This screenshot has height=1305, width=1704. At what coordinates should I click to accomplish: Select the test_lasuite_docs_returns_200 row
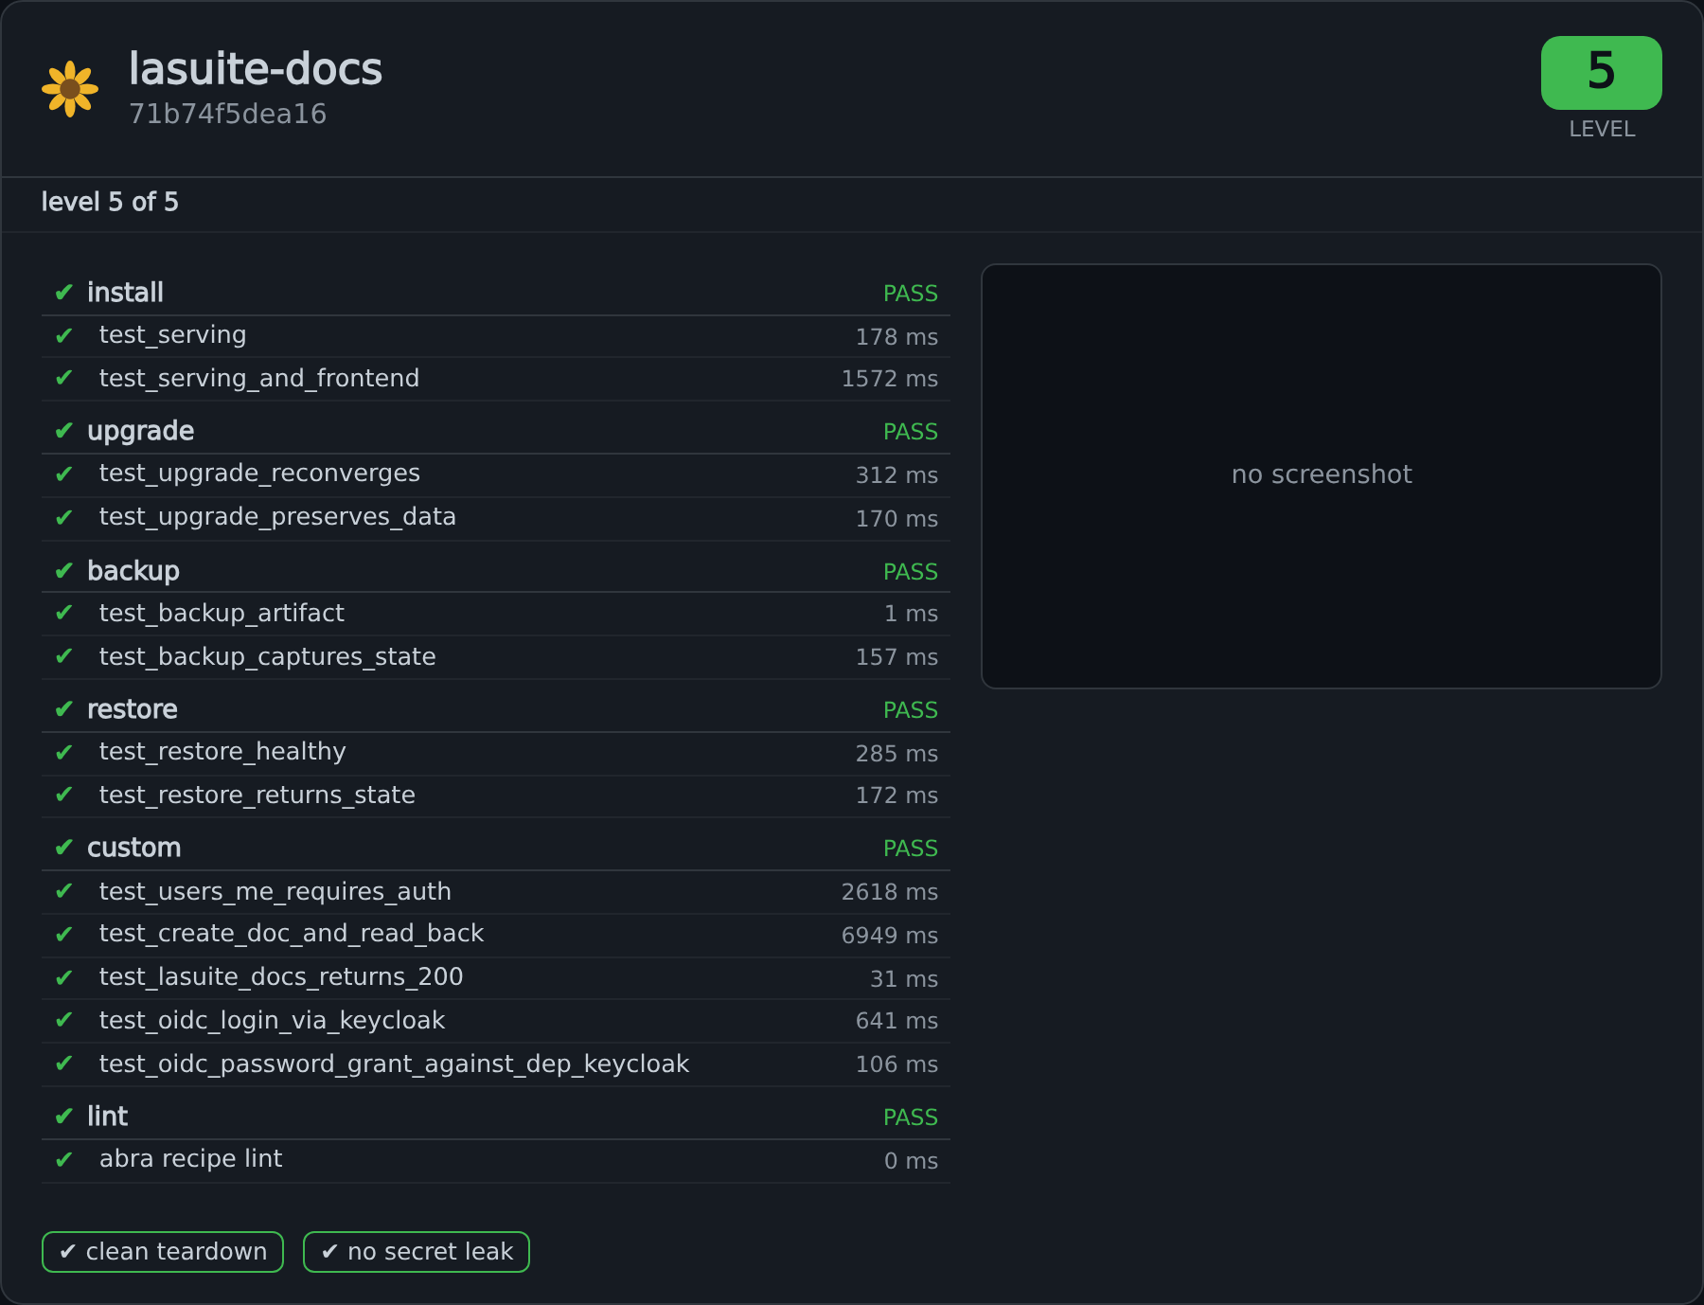tap(496, 977)
